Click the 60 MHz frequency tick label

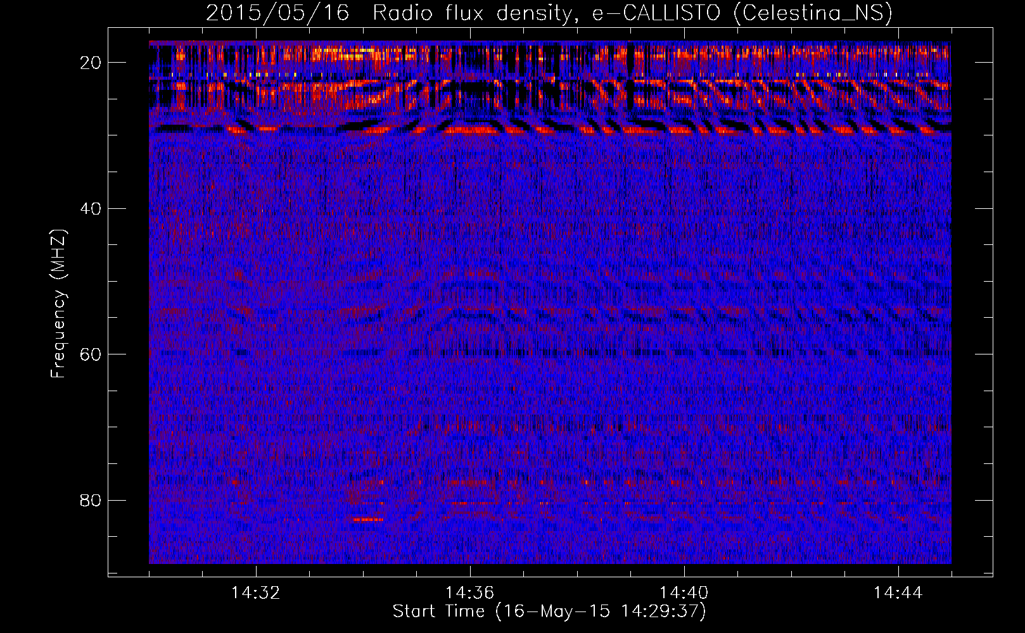click(x=91, y=354)
